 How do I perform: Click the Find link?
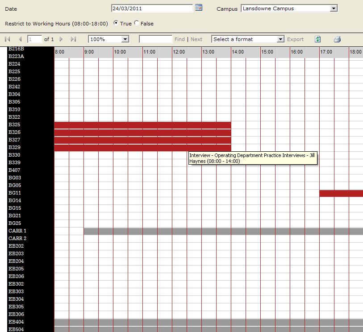point(179,39)
